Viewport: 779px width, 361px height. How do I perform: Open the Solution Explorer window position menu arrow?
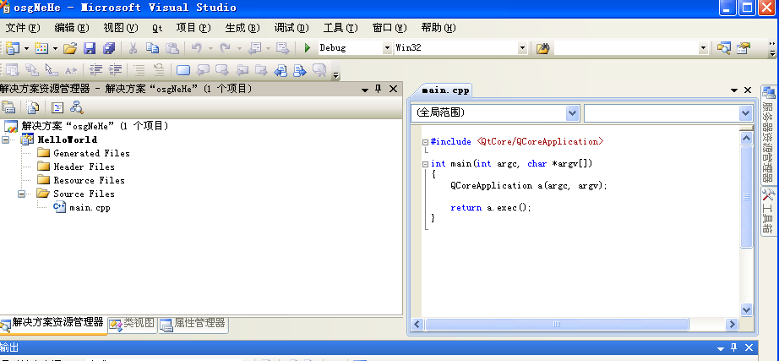[x=365, y=90]
